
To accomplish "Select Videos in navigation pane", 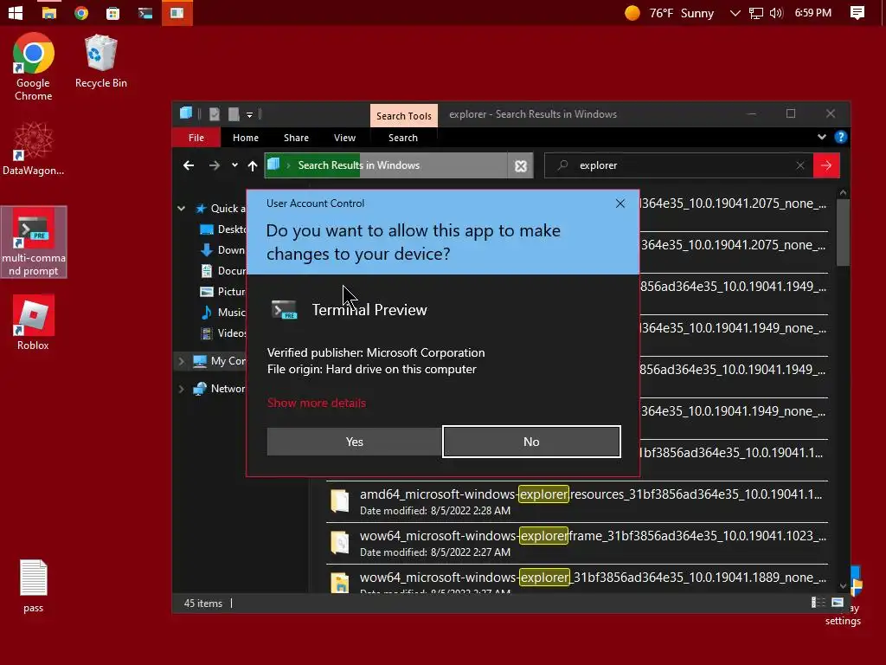I will point(223,333).
